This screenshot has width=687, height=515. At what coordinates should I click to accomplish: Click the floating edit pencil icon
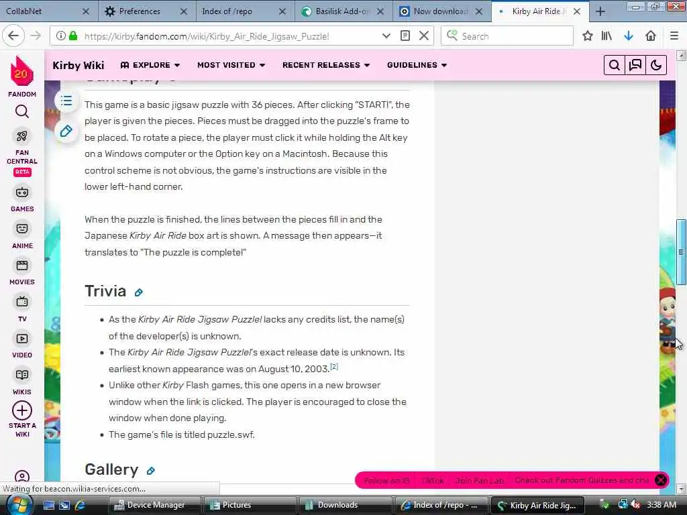click(66, 131)
